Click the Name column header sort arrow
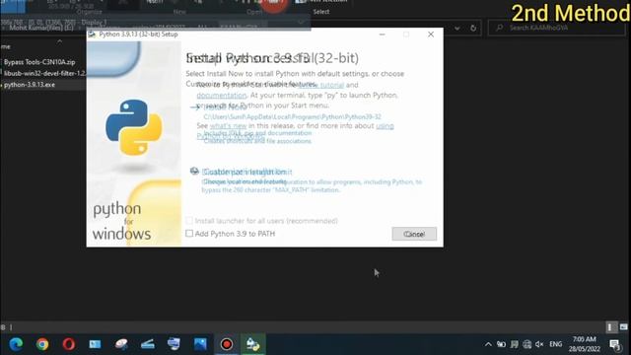The height and width of the screenshot is (355, 631). pyautogui.click(x=59, y=41)
